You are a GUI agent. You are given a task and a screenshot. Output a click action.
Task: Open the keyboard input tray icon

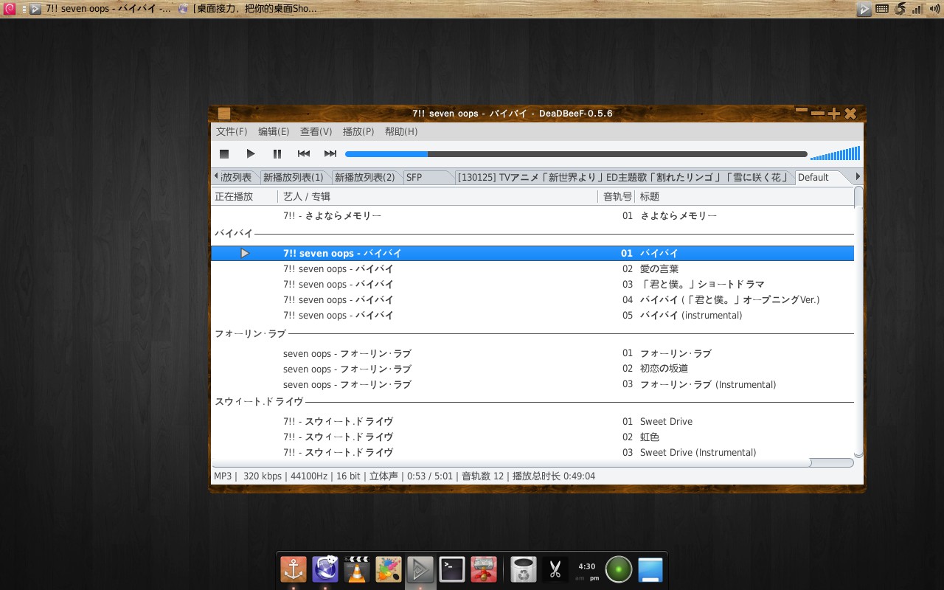tap(882, 9)
